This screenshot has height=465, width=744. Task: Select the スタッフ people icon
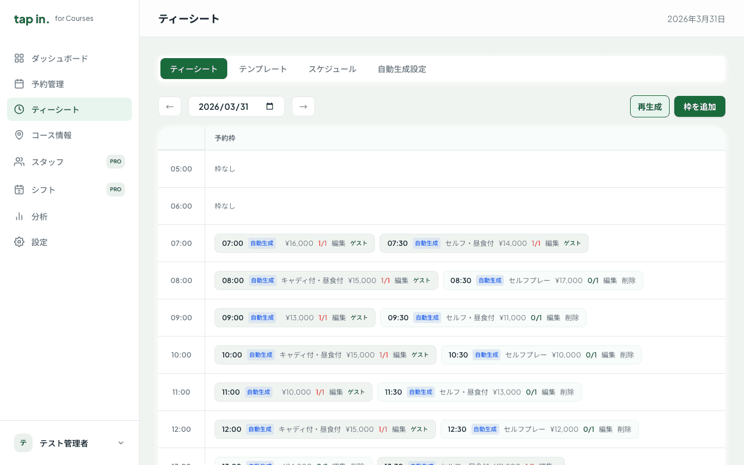pyautogui.click(x=19, y=162)
